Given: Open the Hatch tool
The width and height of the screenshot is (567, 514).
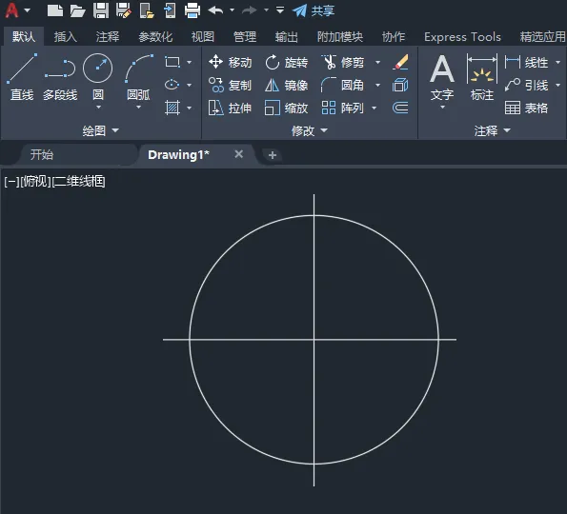Looking at the screenshot, I should tap(172, 108).
